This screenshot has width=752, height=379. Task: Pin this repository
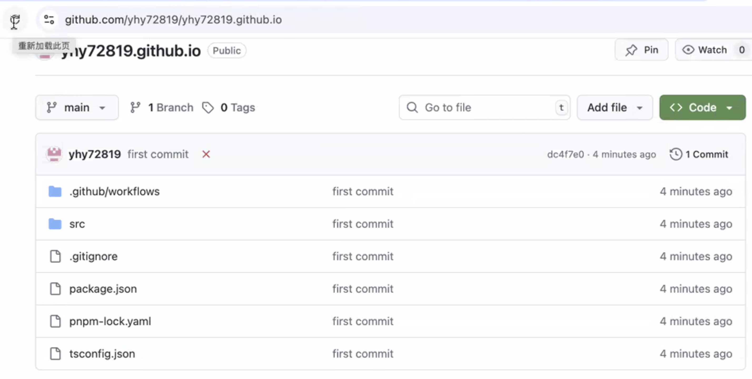tap(641, 50)
